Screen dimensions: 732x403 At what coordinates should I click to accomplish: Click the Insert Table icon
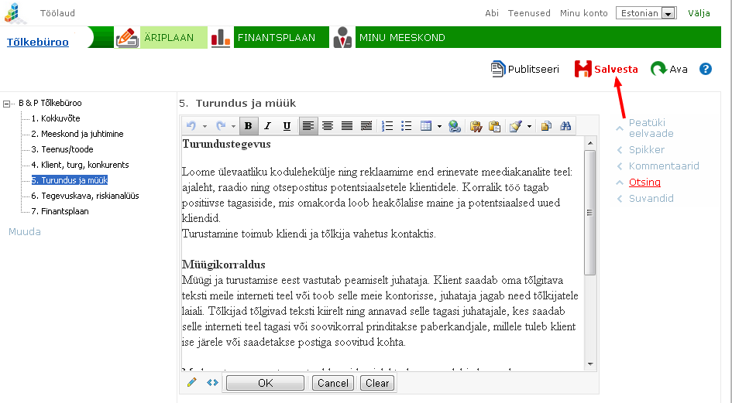(426, 126)
